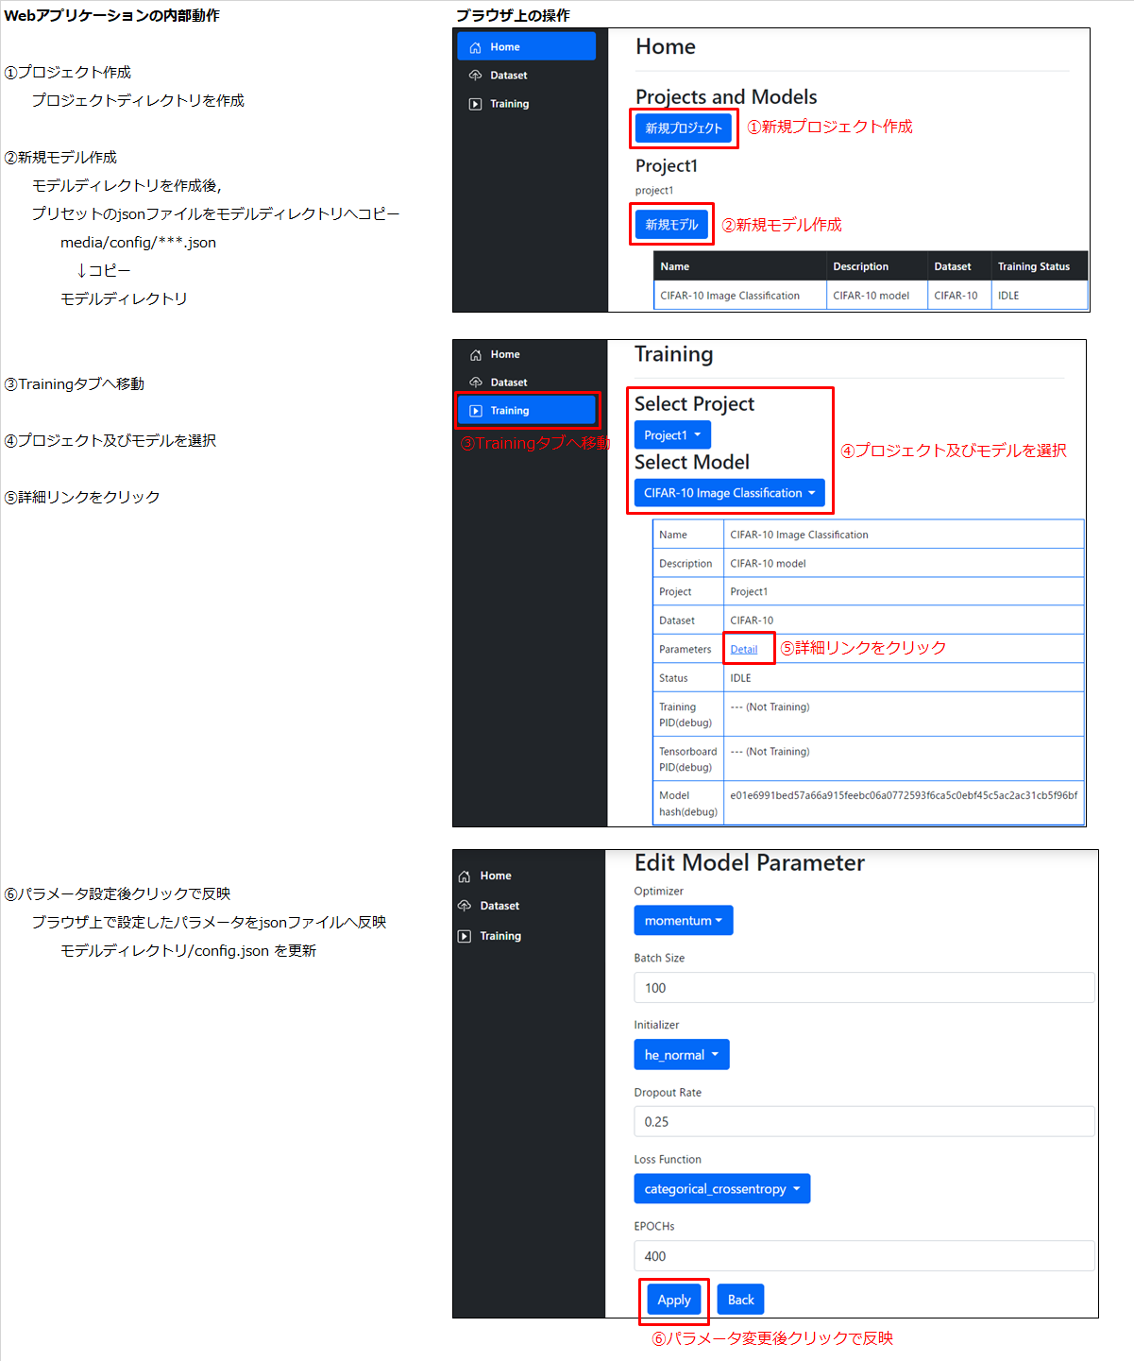Open the he_normal initializer dropdown
This screenshot has width=1134, height=1361.
click(682, 1055)
